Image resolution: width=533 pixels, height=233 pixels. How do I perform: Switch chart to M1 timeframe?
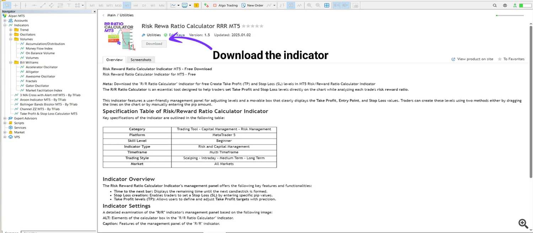pyautogui.click(x=92, y=6)
